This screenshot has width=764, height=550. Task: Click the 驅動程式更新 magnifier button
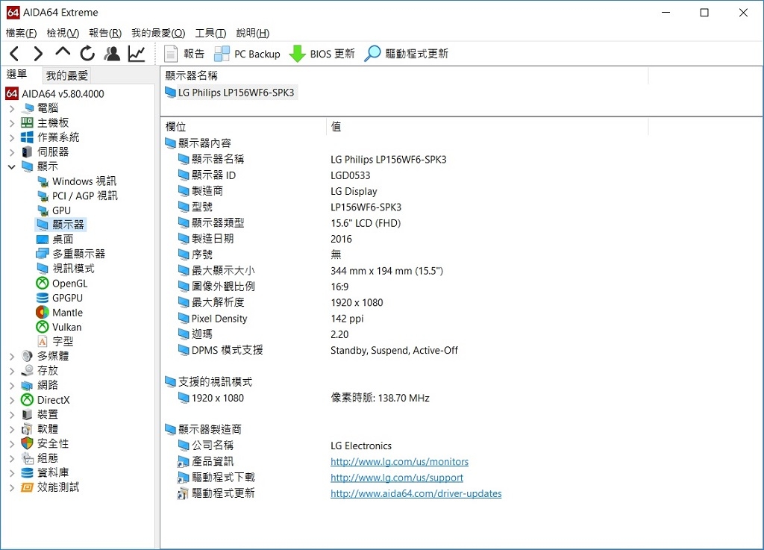(407, 54)
